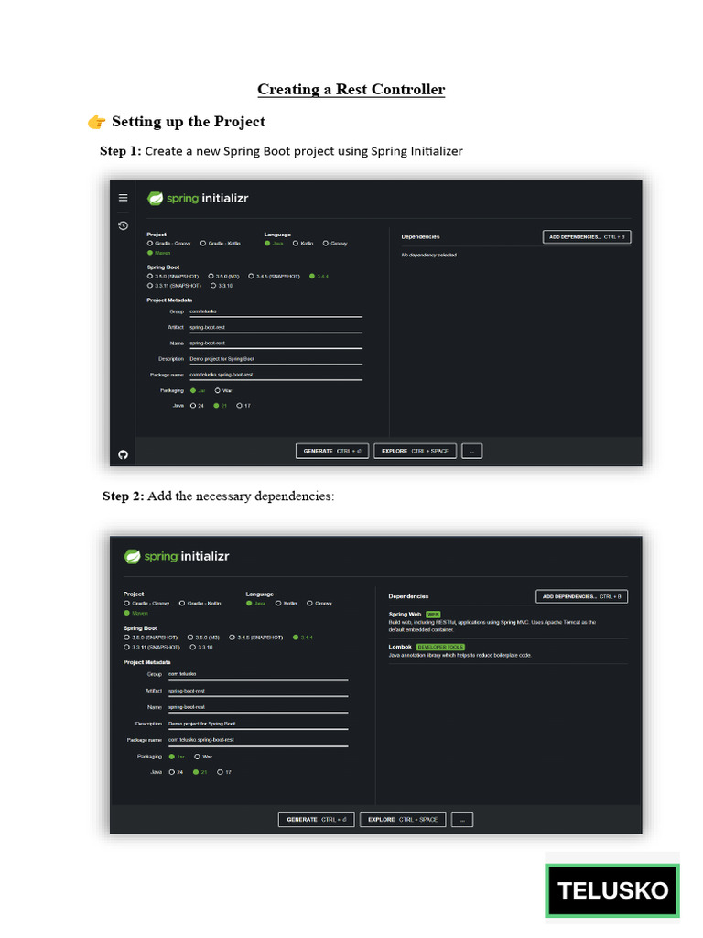Viewport: 703px width, 938px height.
Task: Open the hamburger menu in the Initializr sidebar
Action: coord(124,198)
